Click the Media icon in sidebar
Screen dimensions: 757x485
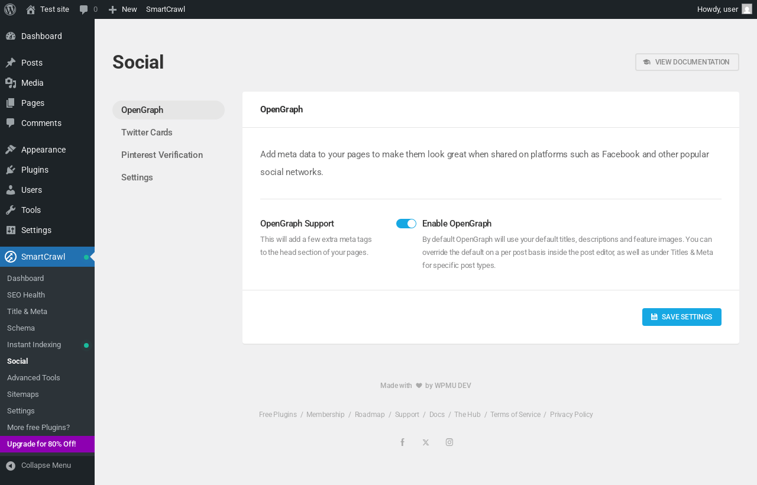click(x=11, y=83)
